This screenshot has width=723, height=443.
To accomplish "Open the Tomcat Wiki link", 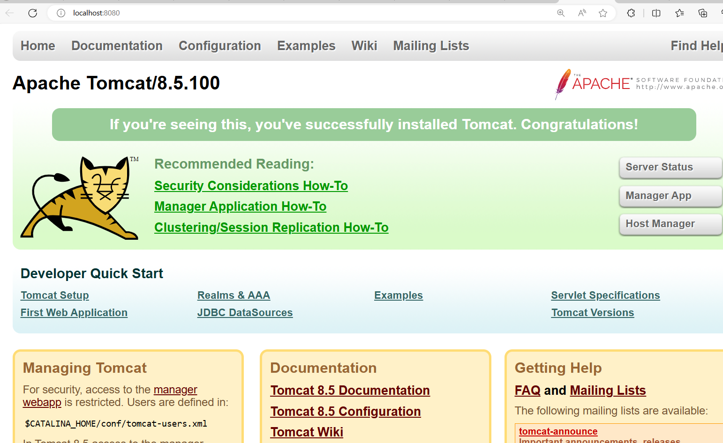I will tap(307, 432).
